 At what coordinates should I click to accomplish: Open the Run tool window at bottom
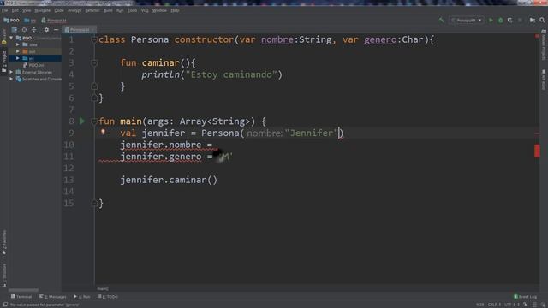click(82, 297)
